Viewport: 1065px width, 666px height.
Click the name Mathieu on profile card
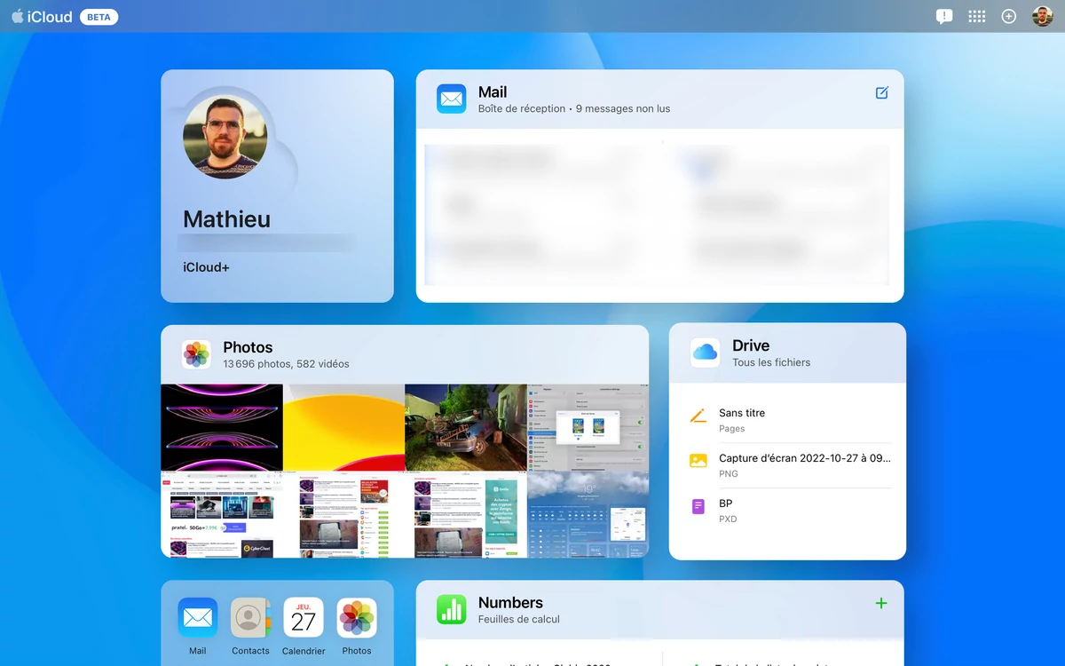226,218
